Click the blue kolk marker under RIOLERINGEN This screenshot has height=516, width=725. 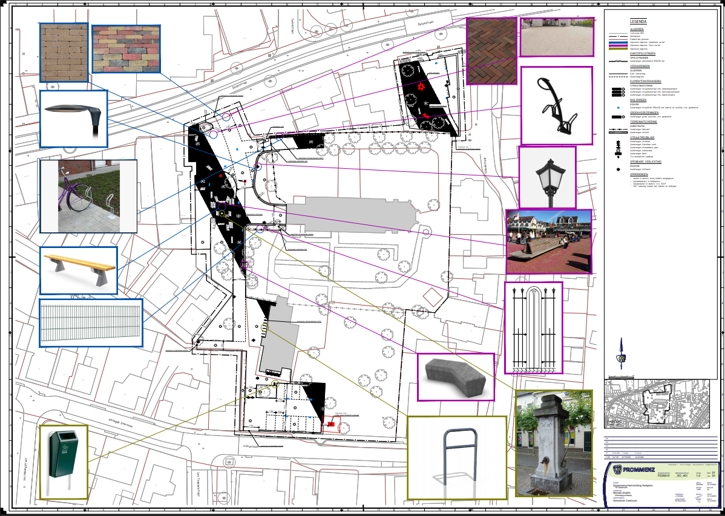coord(618,108)
